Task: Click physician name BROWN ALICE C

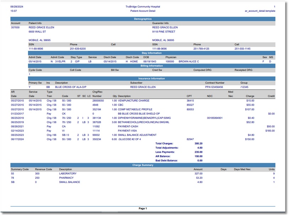Action: click(x=189, y=61)
